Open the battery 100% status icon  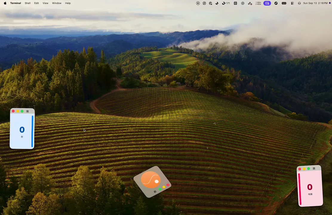[284, 3]
